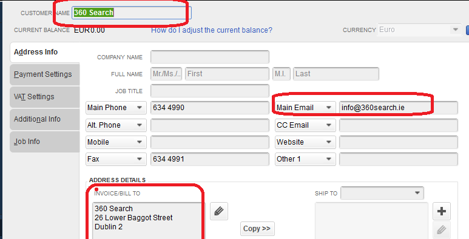Open the Website type dropdown

point(305,142)
